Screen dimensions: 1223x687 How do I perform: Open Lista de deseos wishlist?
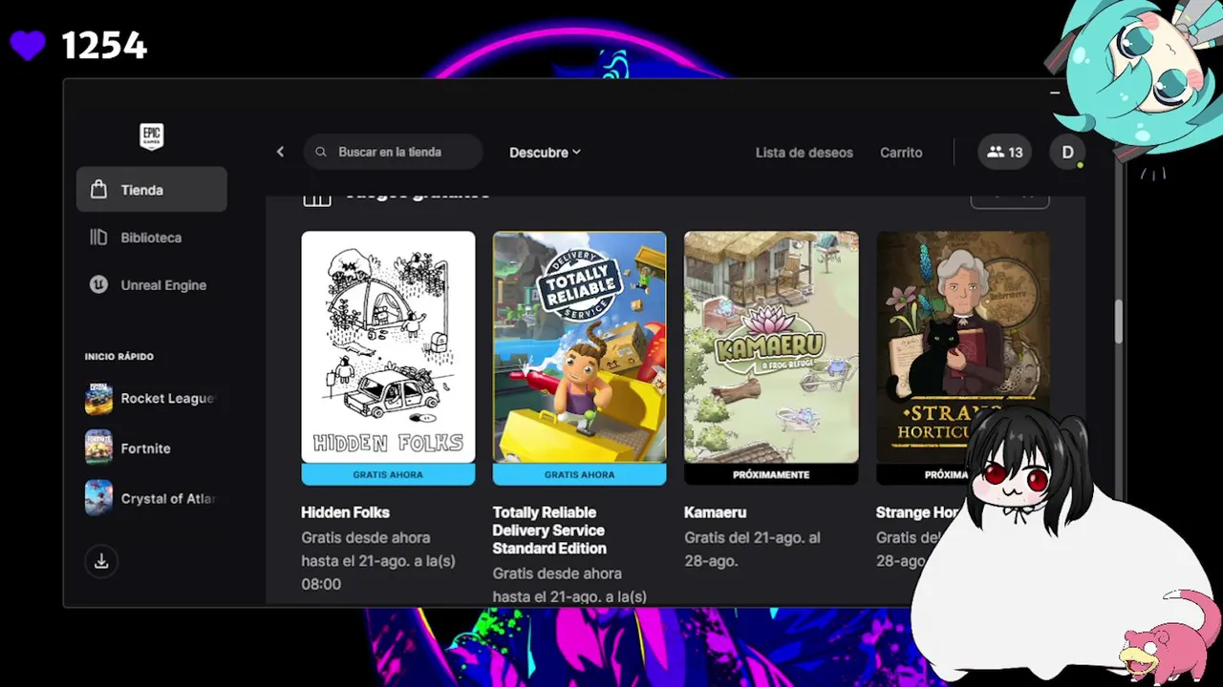click(x=804, y=152)
